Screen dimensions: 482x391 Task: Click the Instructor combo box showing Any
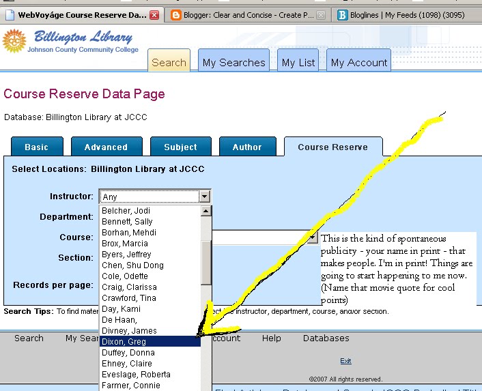coord(155,197)
